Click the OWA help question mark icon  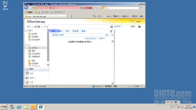click(x=139, y=27)
